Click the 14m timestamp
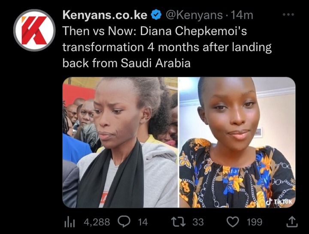 coord(242,15)
